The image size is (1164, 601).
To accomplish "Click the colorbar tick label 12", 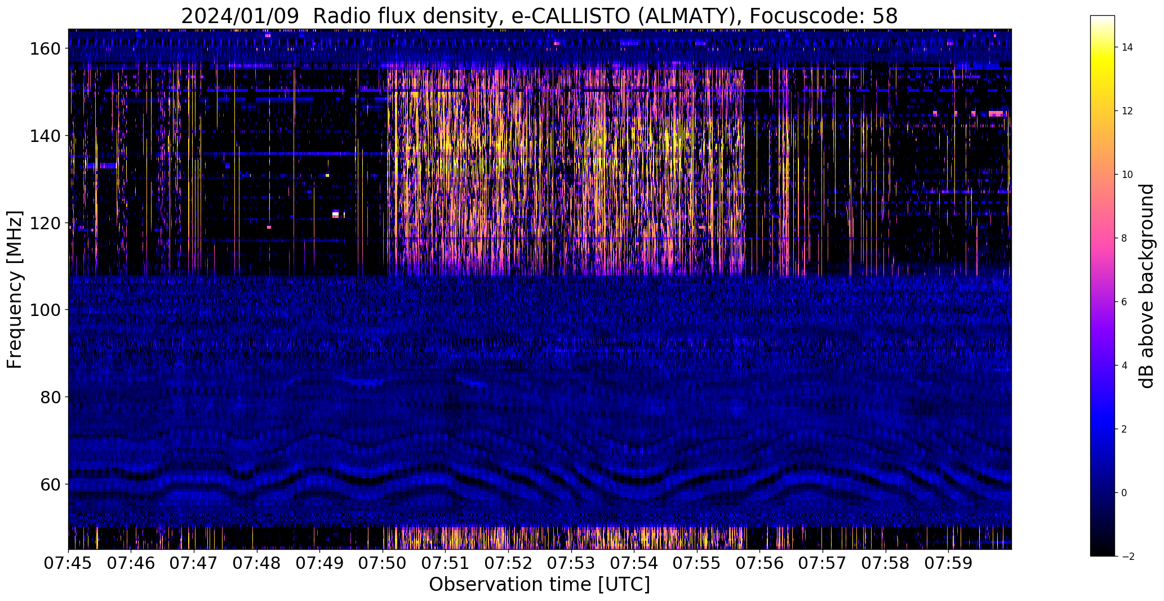I will [x=1127, y=111].
